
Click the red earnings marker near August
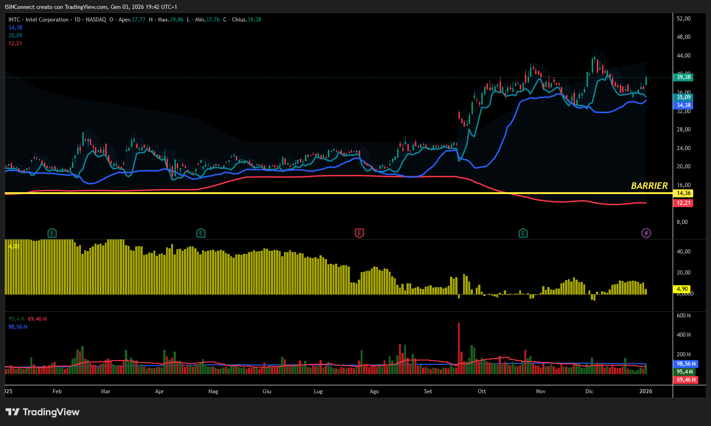359,233
